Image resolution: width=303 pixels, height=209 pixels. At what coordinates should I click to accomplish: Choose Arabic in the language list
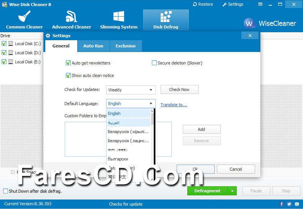(129, 123)
